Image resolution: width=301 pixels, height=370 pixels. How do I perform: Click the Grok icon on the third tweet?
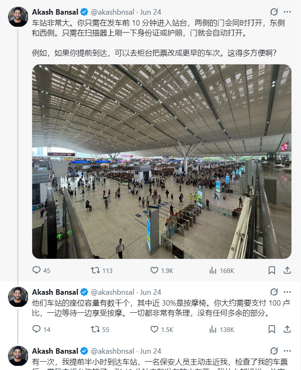(x=274, y=351)
